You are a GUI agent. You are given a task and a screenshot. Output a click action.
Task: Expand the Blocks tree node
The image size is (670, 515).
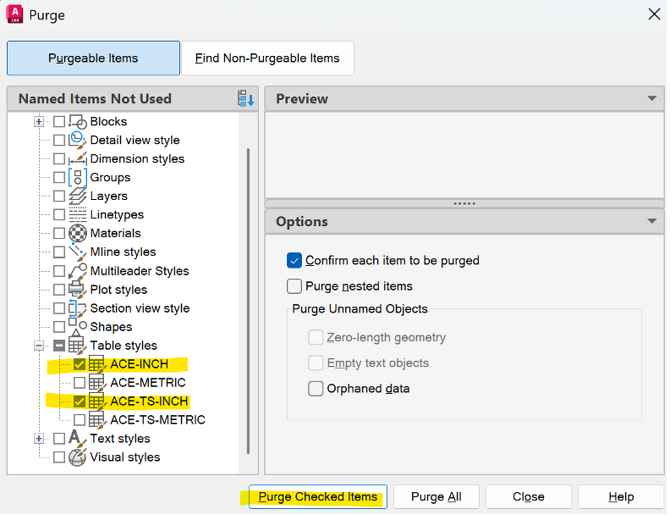click(39, 122)
